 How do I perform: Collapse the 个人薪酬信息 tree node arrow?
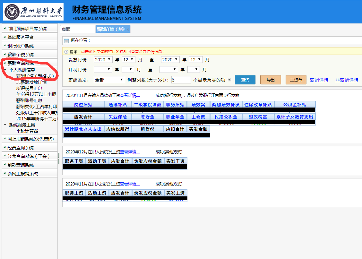[x=5, y=70]
